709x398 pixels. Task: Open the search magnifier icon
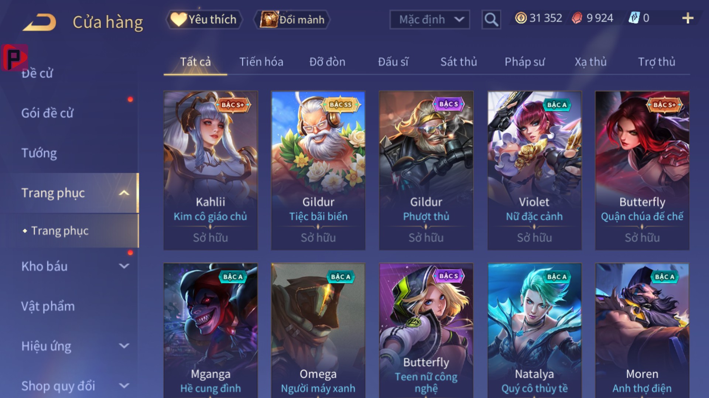click(491, 19)
